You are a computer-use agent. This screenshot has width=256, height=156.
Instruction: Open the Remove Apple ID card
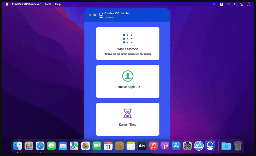click(128, 81)
